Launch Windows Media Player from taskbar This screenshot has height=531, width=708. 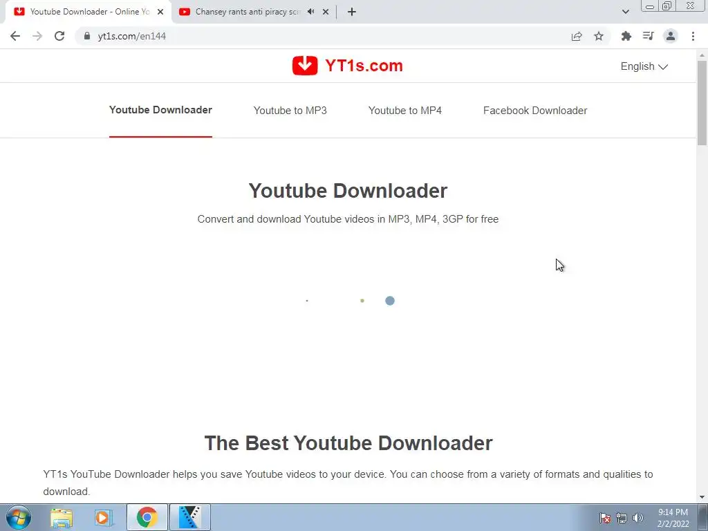103,517
